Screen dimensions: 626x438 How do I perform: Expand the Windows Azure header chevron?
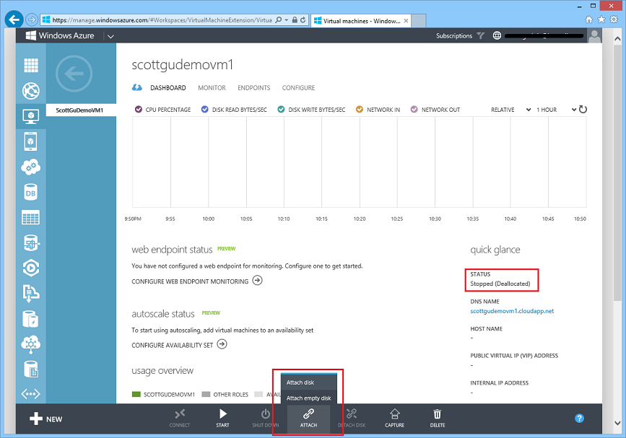pyautogui.click(x=110, y=36)
